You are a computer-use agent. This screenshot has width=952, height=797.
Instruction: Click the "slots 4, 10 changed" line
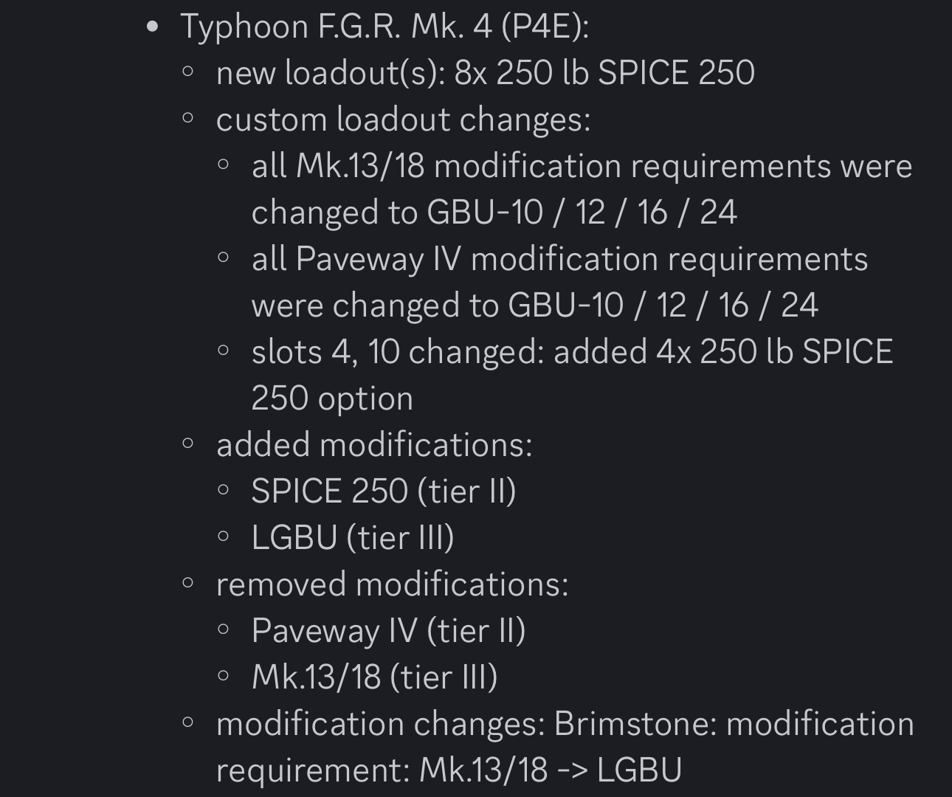572,352
